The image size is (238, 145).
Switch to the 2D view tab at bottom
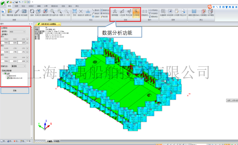56,141
